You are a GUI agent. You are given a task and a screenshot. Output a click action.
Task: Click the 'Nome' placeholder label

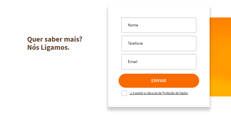pos(133,25)
